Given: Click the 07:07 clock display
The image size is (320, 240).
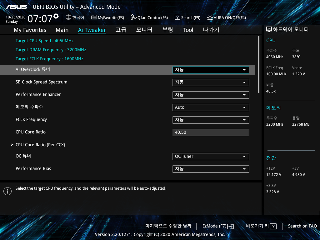Looking at the screenshot, I should point(40,18).
